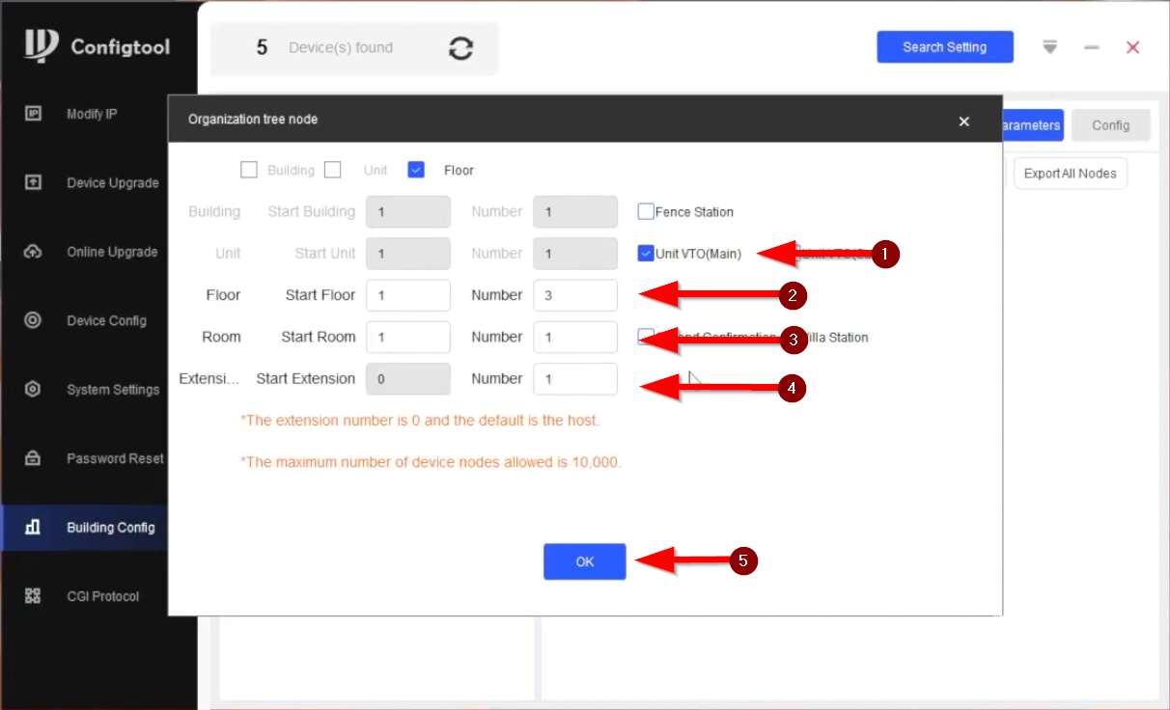Image resolution: width=1170 pixels, height=710 pixels.
Task: Click the disabled Start Extension field
Action: point(408,379)
